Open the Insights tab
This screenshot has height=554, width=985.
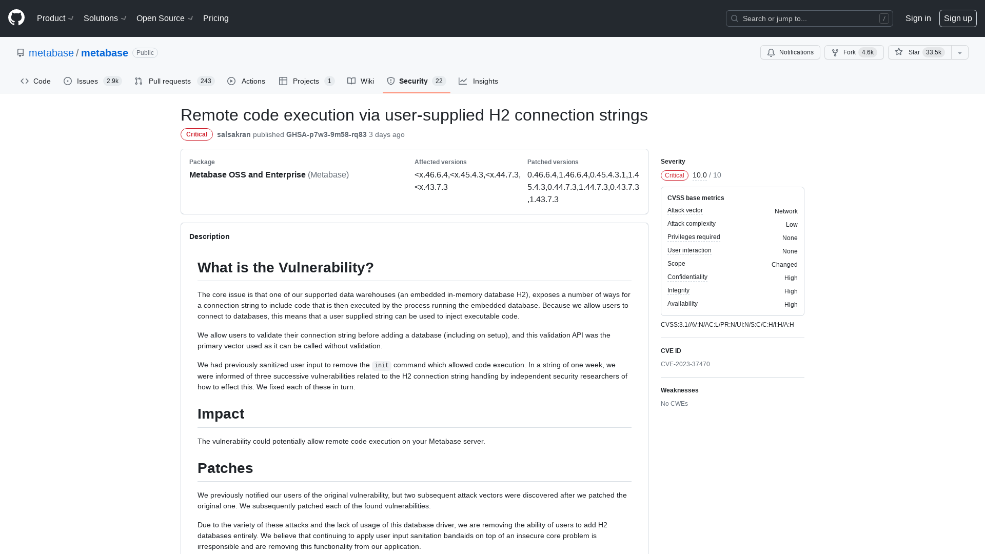point(478,81)
